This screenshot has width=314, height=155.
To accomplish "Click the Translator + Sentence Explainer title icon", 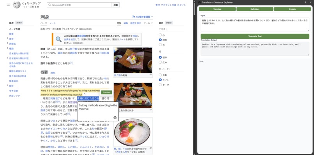I will click(199, 2).
